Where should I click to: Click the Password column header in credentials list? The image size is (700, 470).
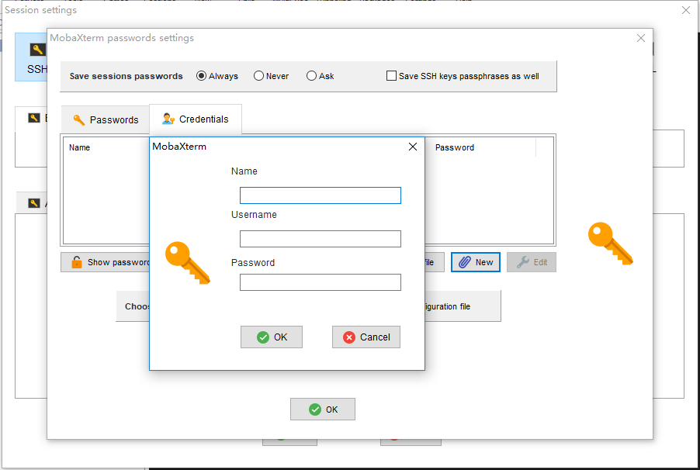455,147
